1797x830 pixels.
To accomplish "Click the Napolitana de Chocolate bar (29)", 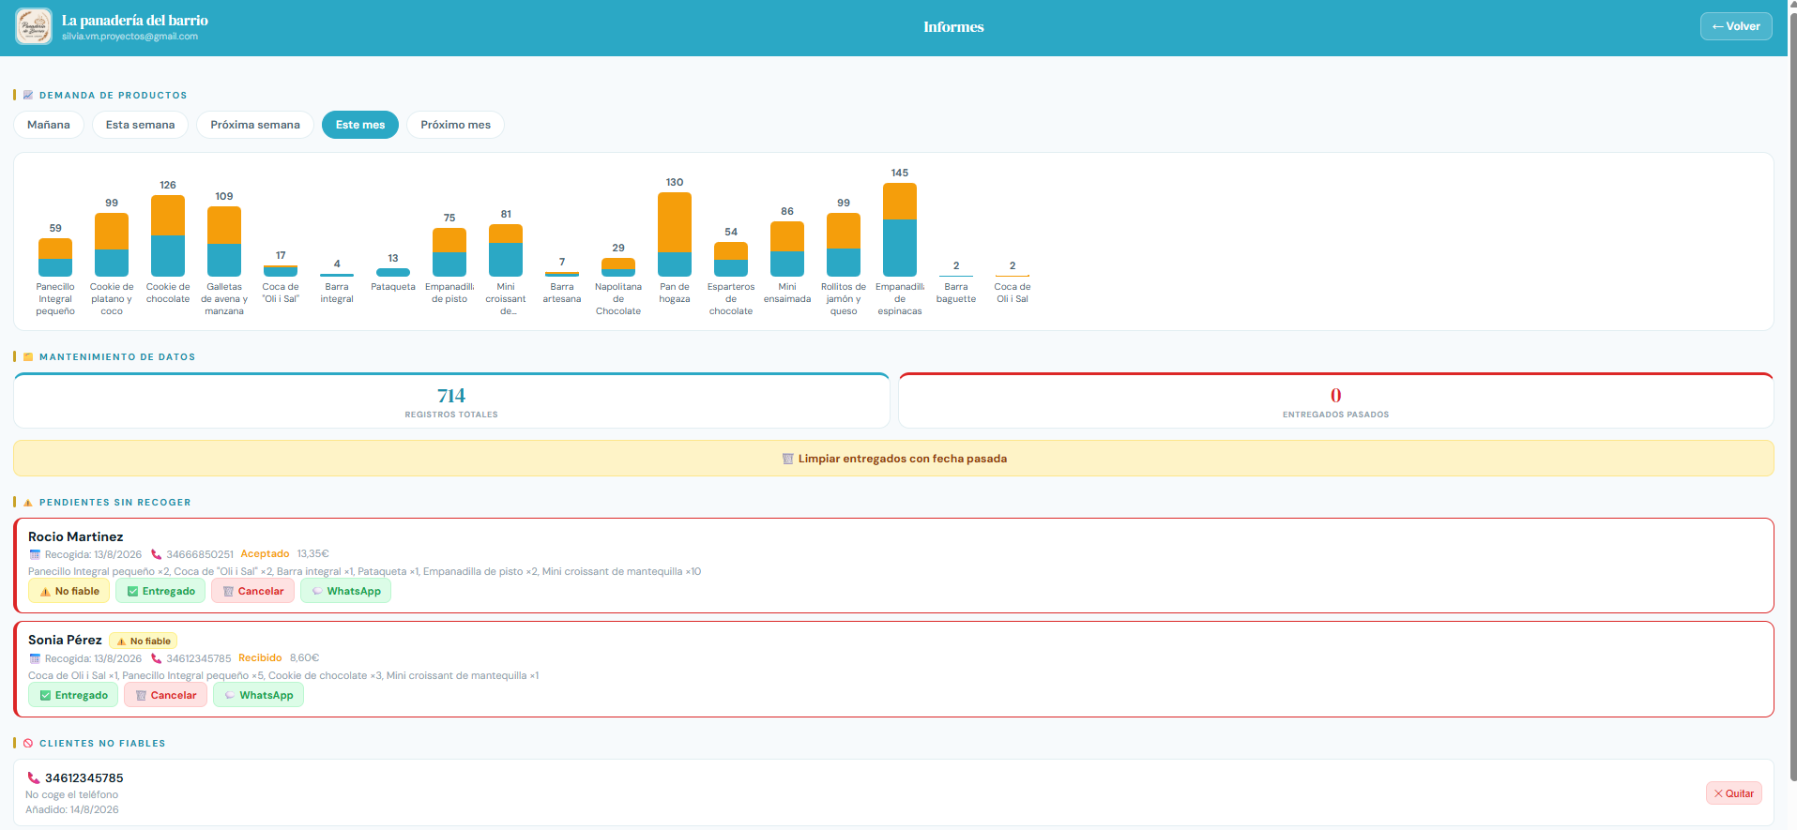I will (618, 267).
